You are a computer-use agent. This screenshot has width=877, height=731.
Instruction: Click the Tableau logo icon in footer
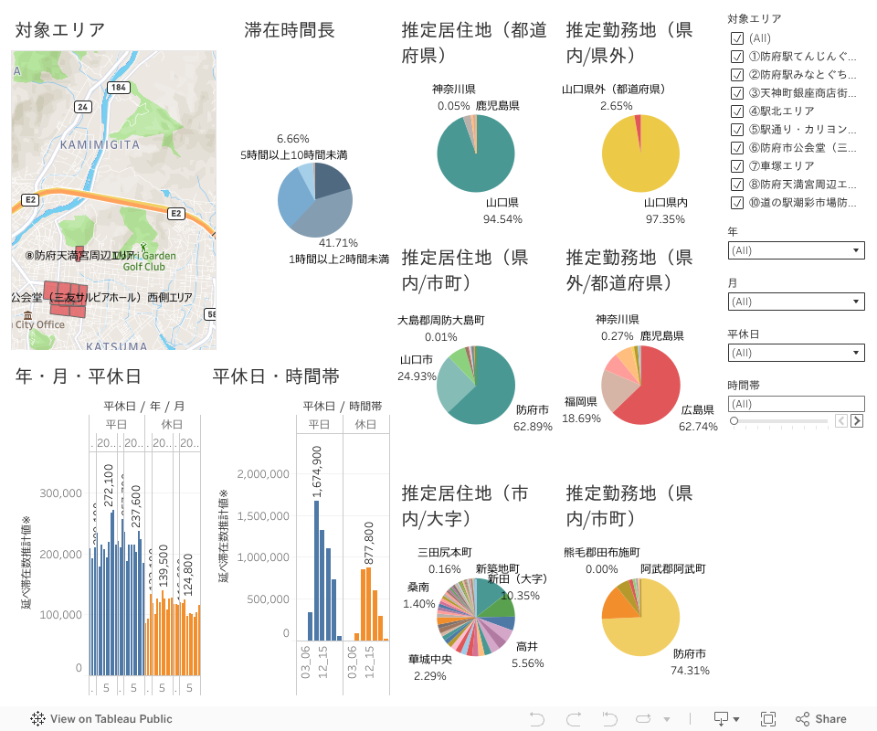pos(37,719)
